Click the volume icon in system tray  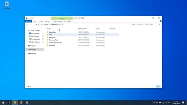166,103
